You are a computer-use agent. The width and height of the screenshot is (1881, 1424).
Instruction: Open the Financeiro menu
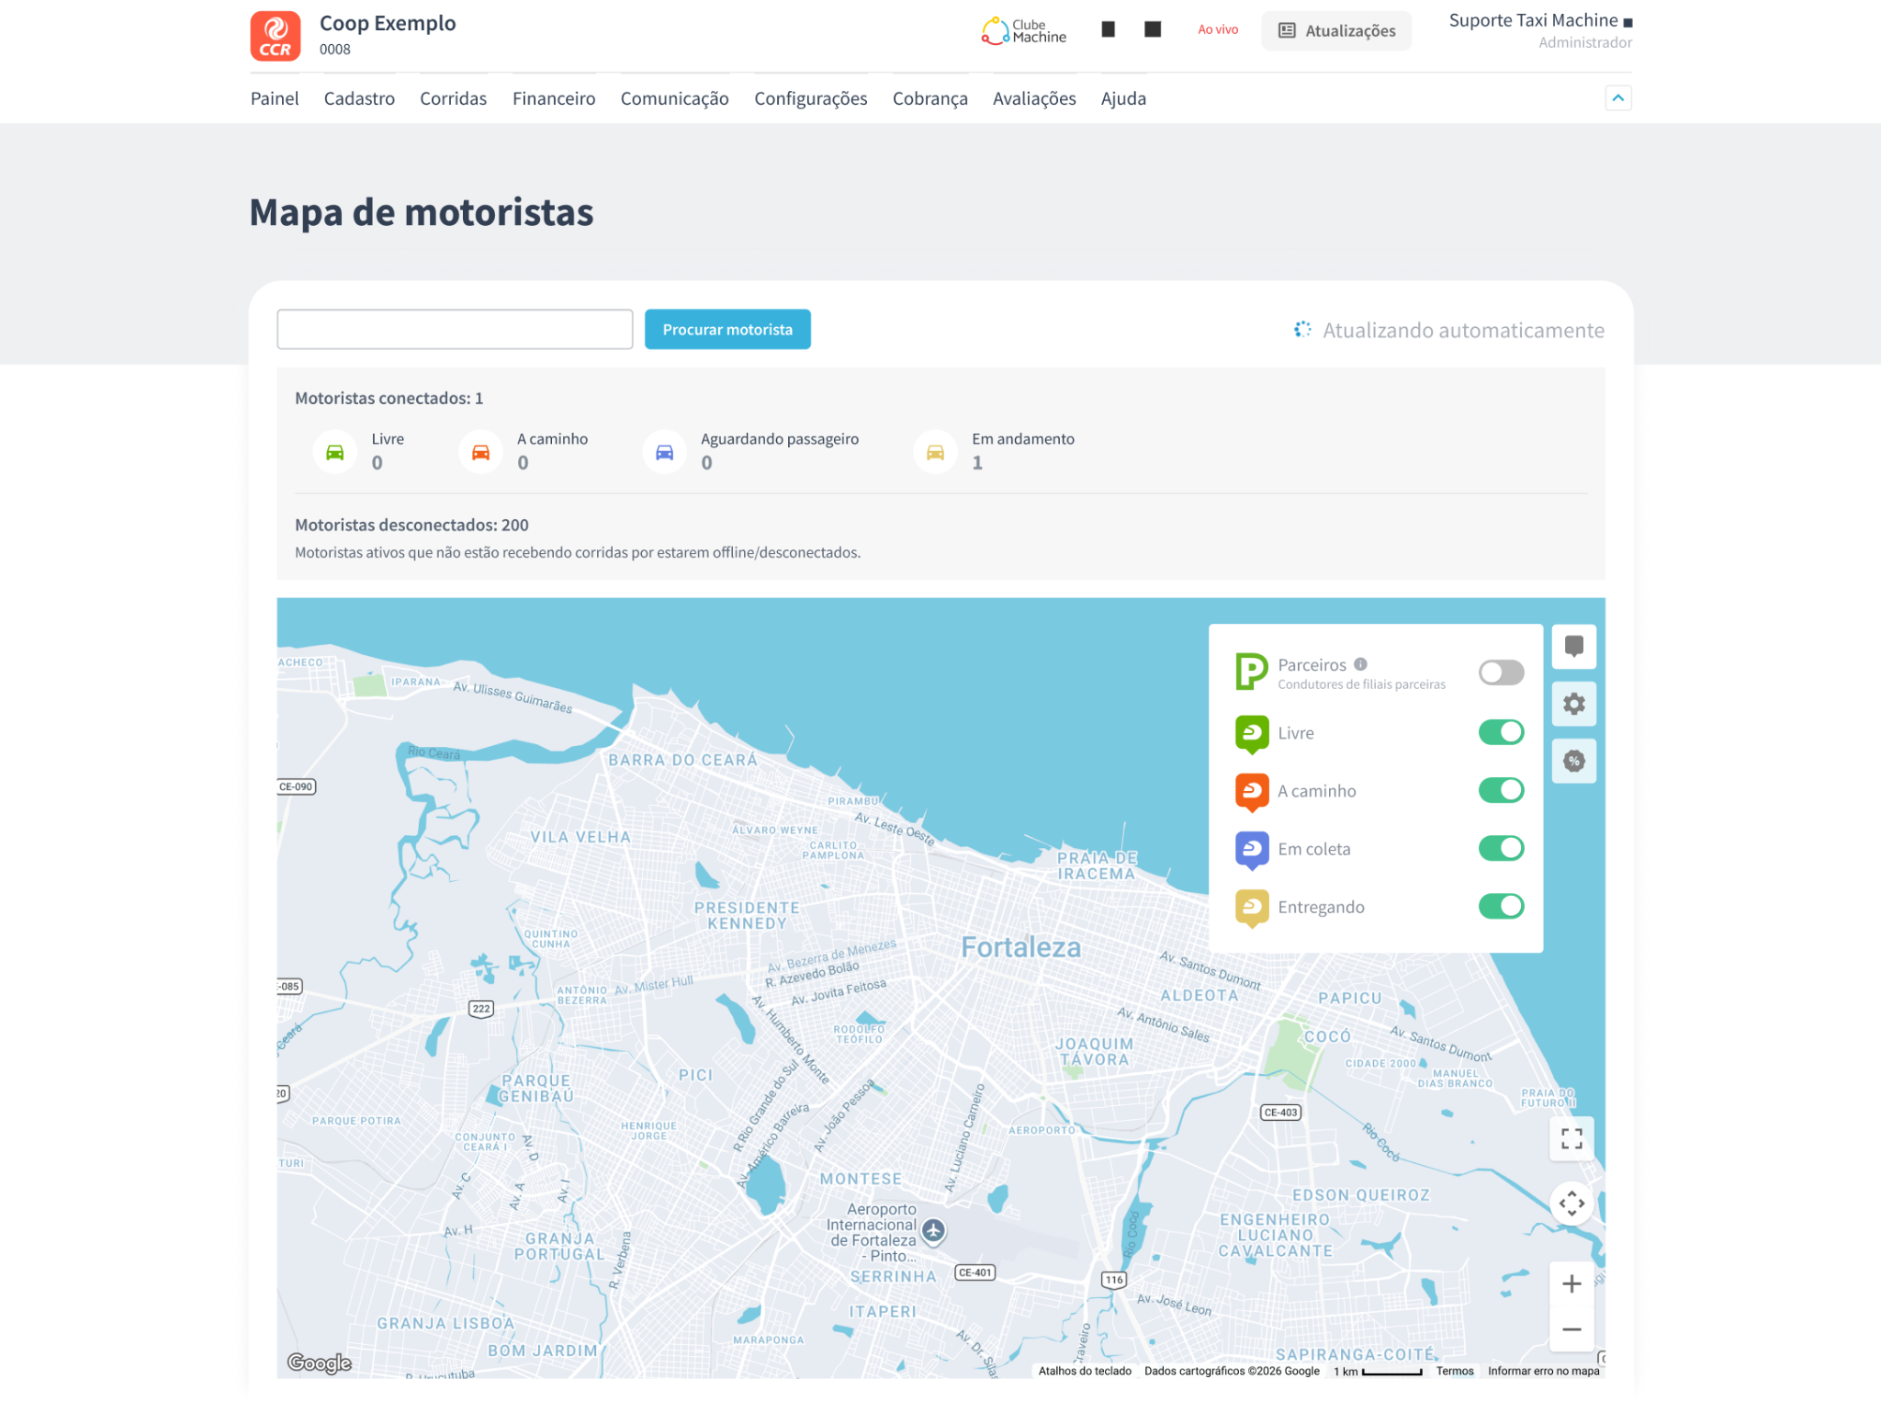point(554,98)
